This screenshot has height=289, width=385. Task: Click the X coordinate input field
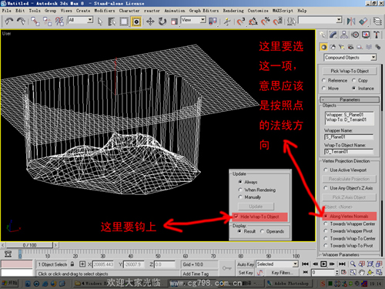[103, 264]
